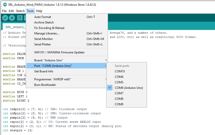
Task: Place cursor on "int statpin = 13;" line
Action: pyautogui.click(x=18, y=130)
